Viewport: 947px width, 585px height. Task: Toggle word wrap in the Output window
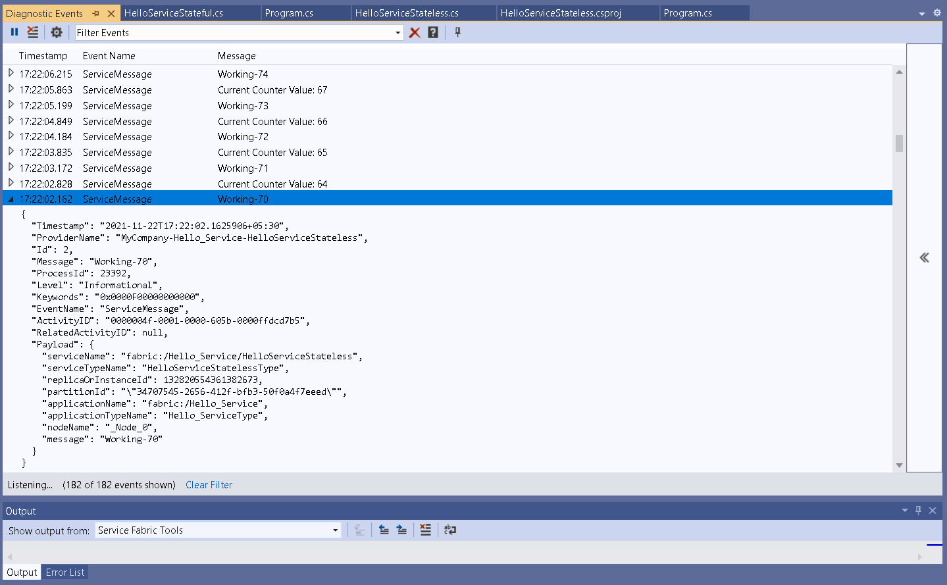tap(450, 530)
